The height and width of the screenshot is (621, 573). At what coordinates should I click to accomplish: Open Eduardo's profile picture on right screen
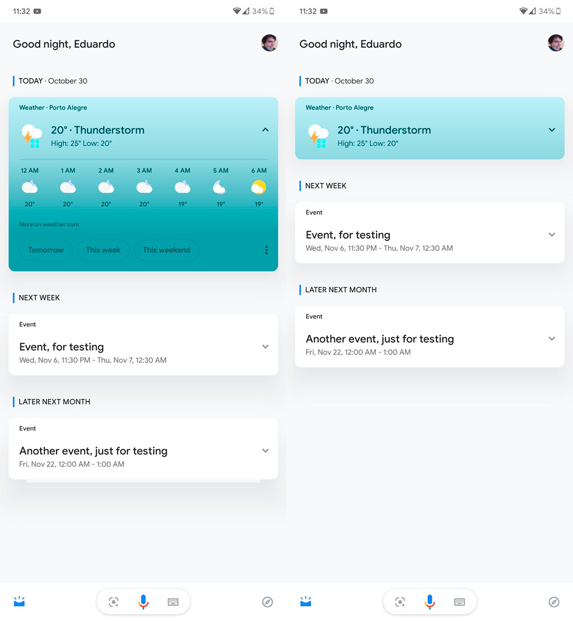tap(556, 43)
